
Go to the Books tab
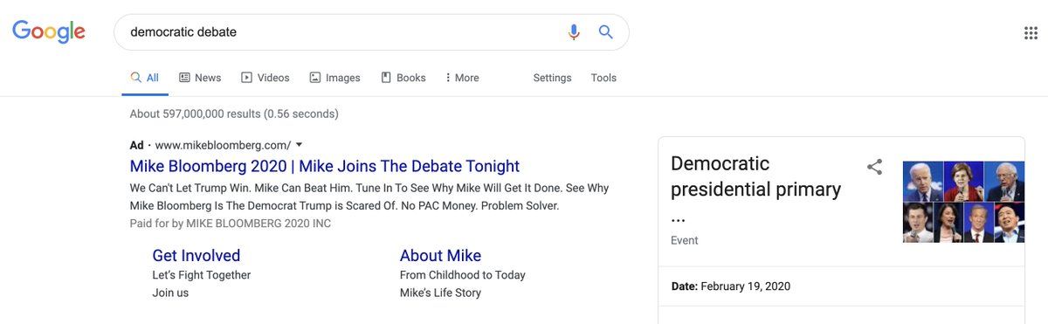[403, 78]
